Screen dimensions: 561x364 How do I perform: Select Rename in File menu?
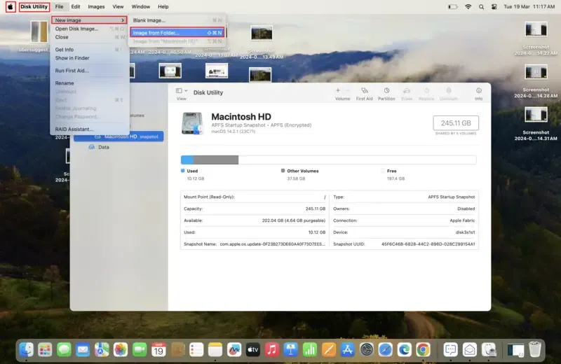pyautogui.click(x=89, y=83)
